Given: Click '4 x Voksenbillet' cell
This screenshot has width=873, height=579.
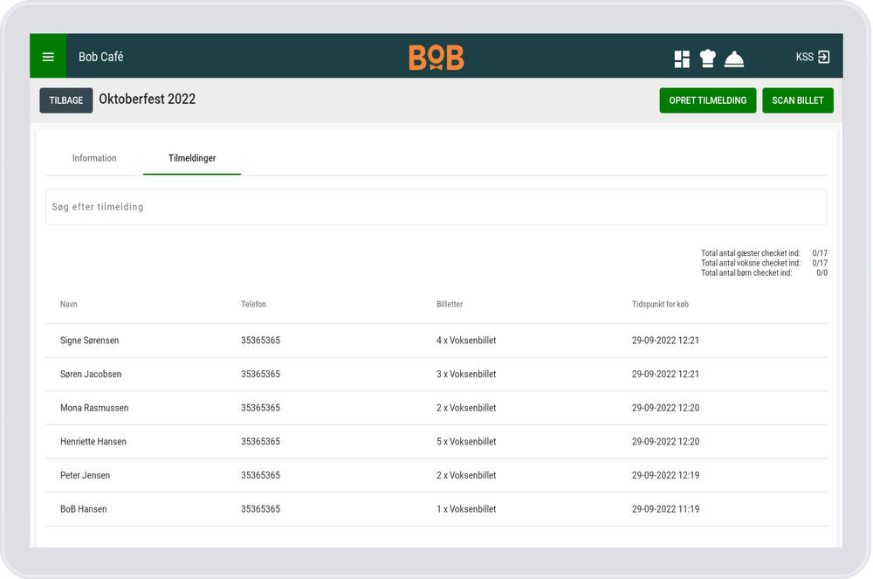Looking at the screenshot, I should tap(466, 341).
